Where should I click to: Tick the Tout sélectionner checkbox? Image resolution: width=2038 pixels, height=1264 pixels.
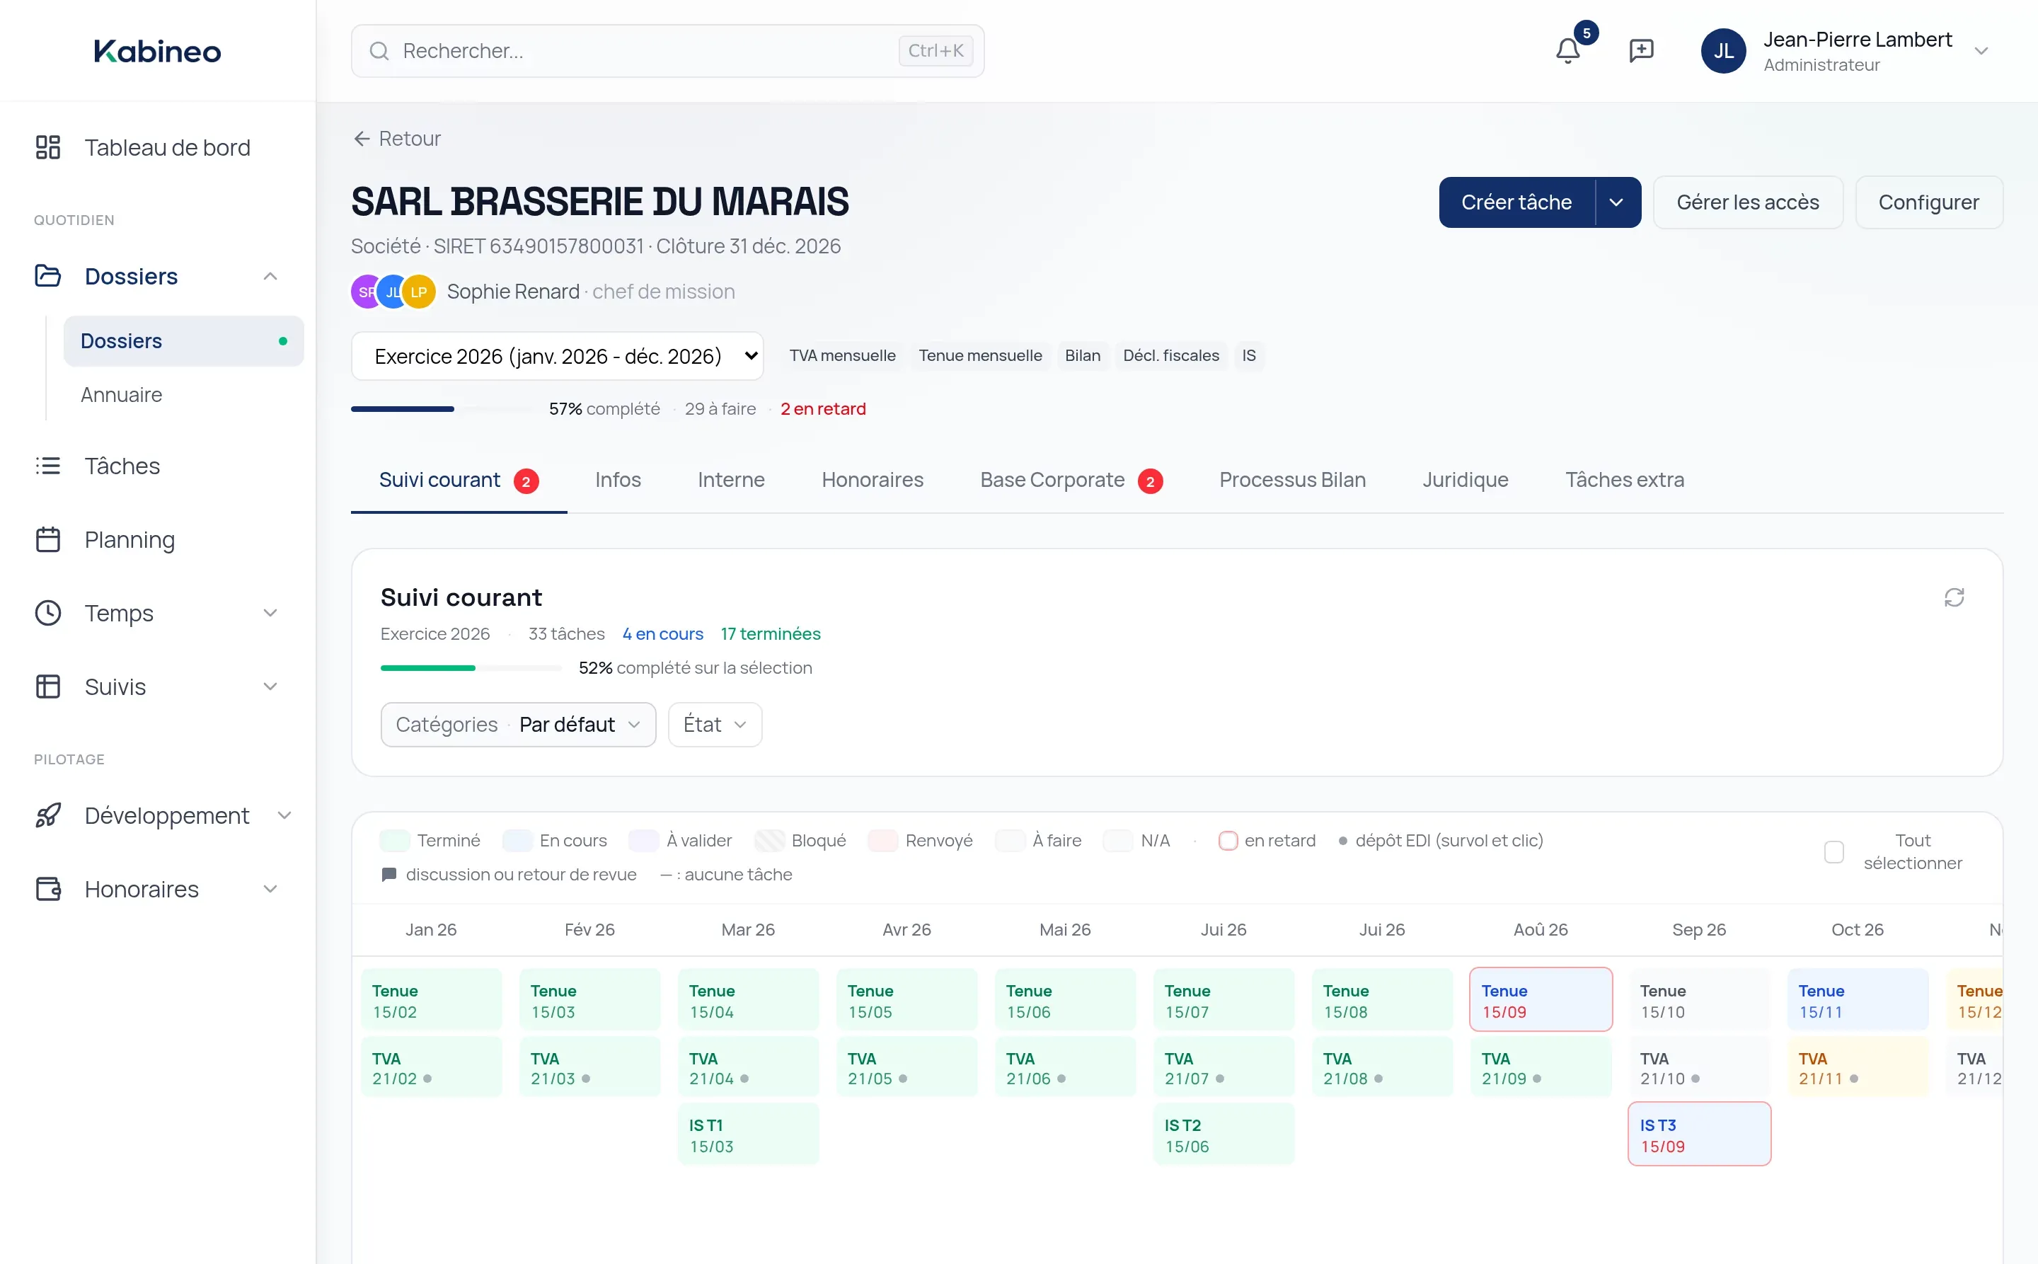tap(1833, 852)
